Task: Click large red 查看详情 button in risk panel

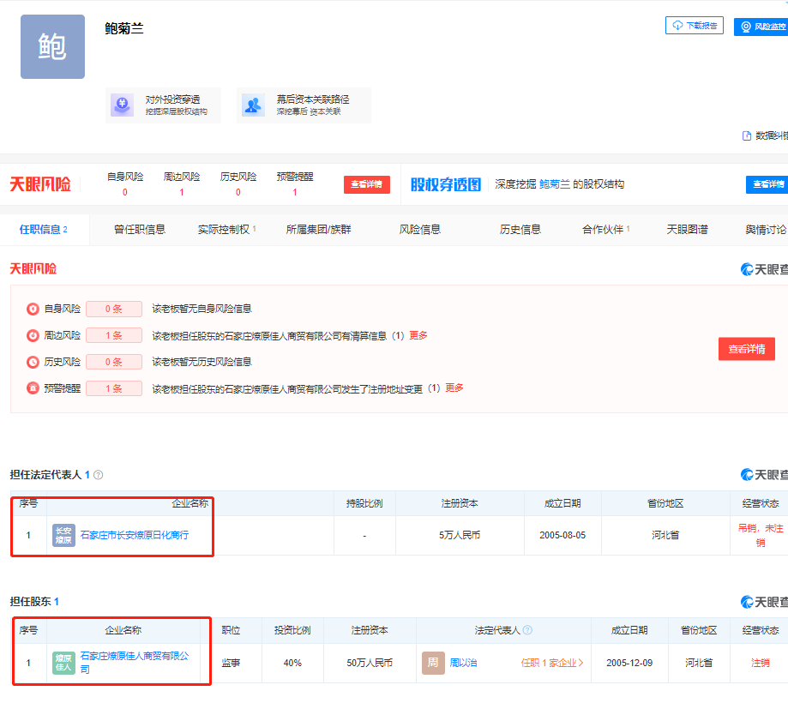Action: (746, 349)
